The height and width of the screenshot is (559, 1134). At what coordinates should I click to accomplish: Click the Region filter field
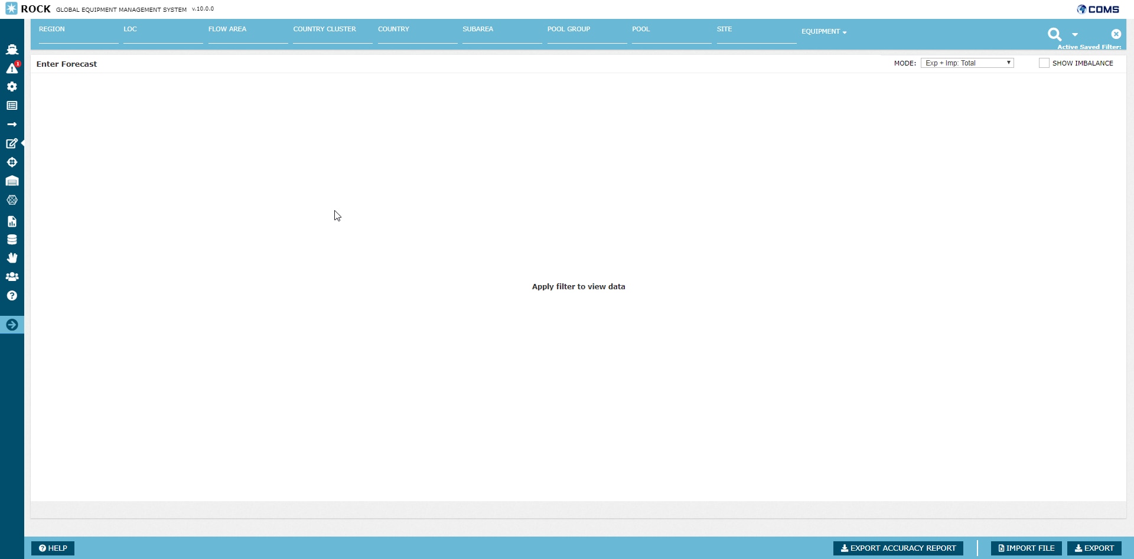click(x=78, y=35)
